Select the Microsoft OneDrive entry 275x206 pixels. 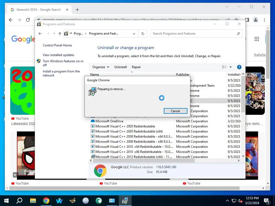tap(109, 121)
